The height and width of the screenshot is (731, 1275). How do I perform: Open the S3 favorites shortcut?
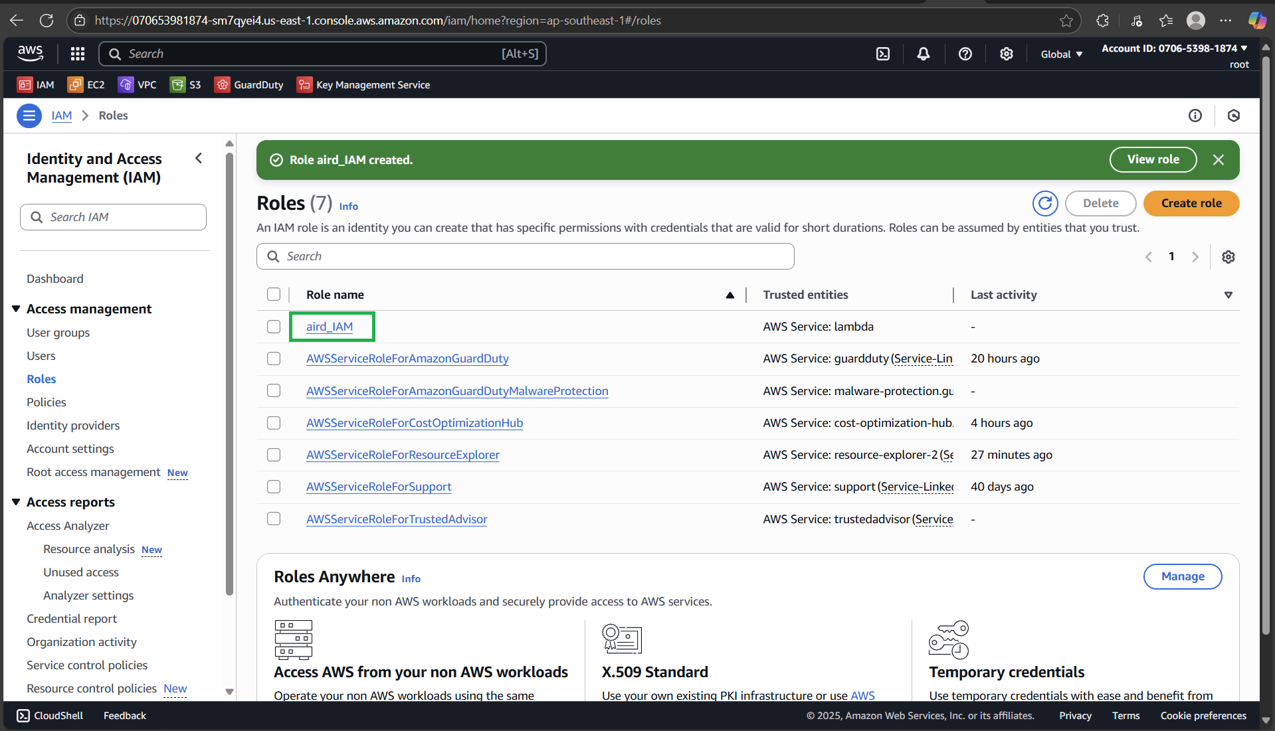tap(185, 85)
